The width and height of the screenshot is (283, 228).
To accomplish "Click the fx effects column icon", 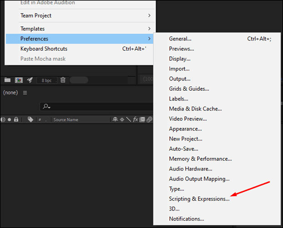I will pyautogui.click(x=135, y=119).
